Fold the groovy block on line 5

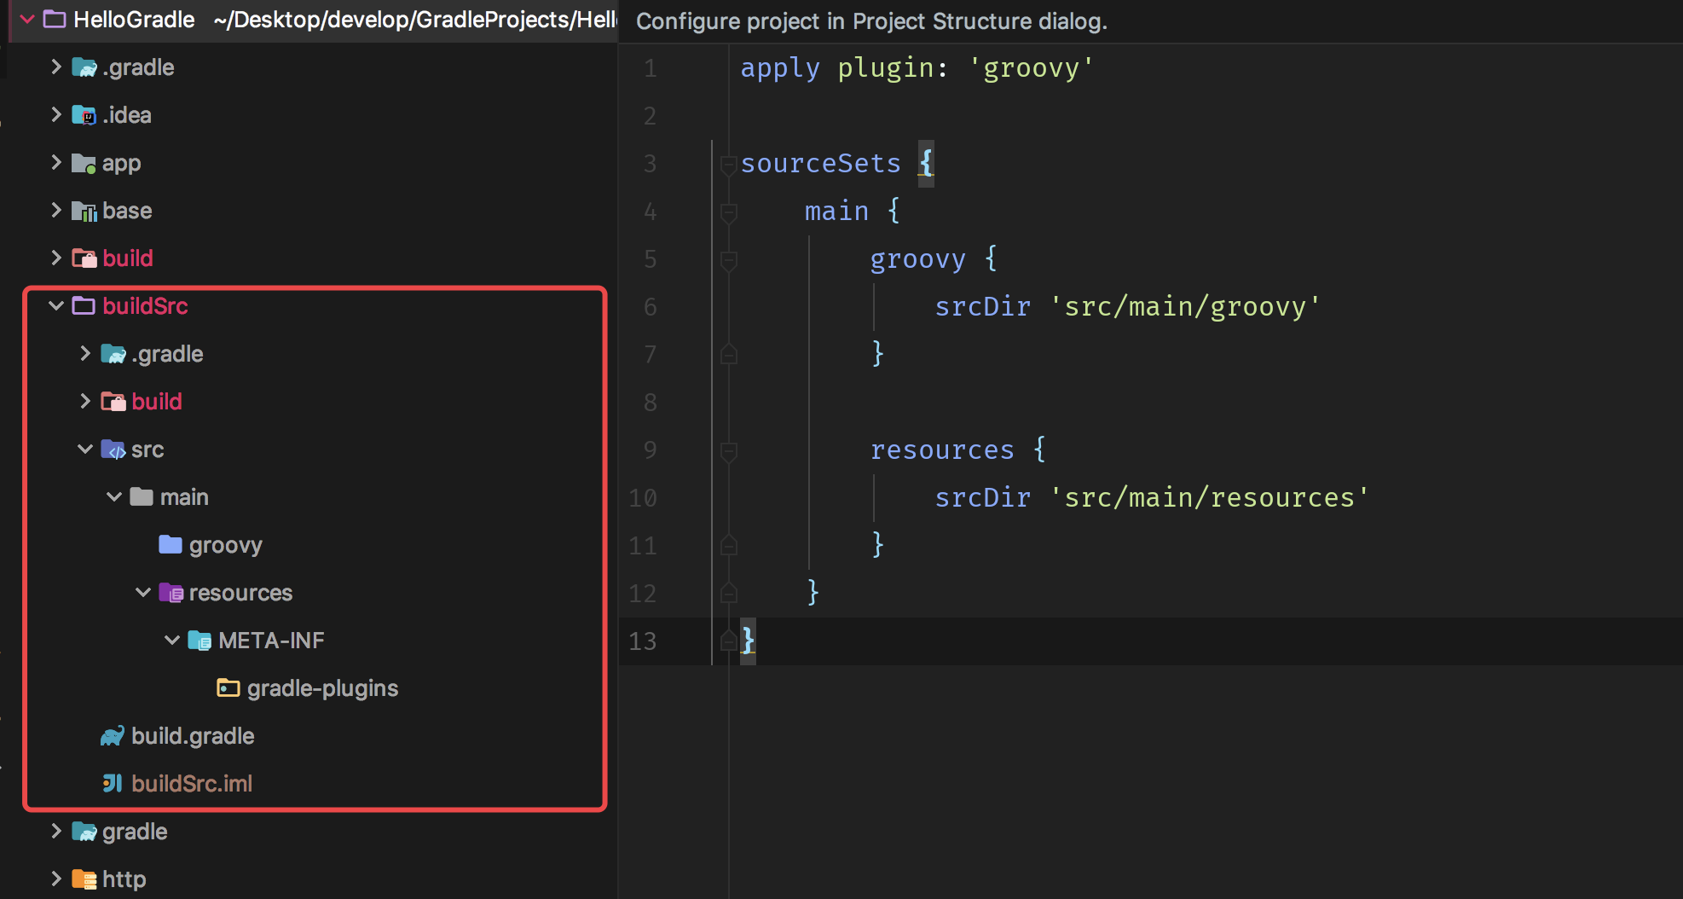click(x=728, y=260)
